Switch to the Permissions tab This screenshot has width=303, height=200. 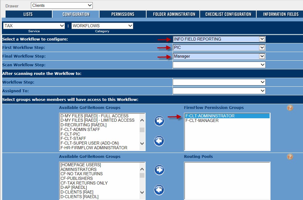(123, 14)
